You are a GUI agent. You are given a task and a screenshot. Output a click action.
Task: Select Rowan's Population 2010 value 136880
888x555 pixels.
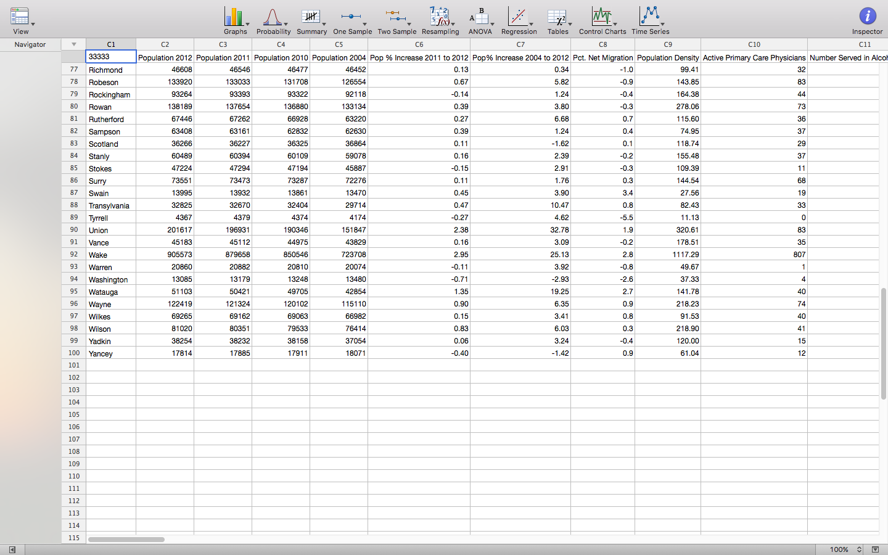click(281, 107)
